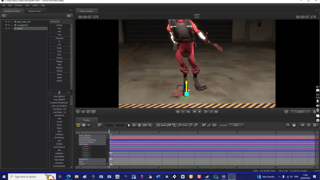
Task: Click the Windows Start button
Action: 4,177
